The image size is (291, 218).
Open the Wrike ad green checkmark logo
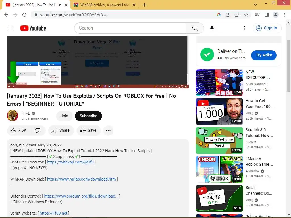click(207, 54)
